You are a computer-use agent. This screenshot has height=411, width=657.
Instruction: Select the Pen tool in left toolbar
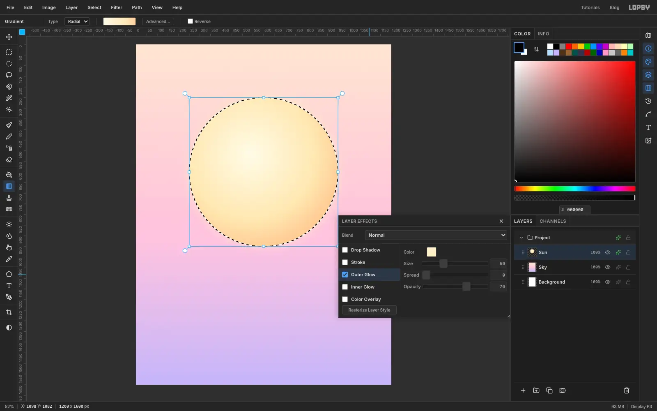pos(9,297)
